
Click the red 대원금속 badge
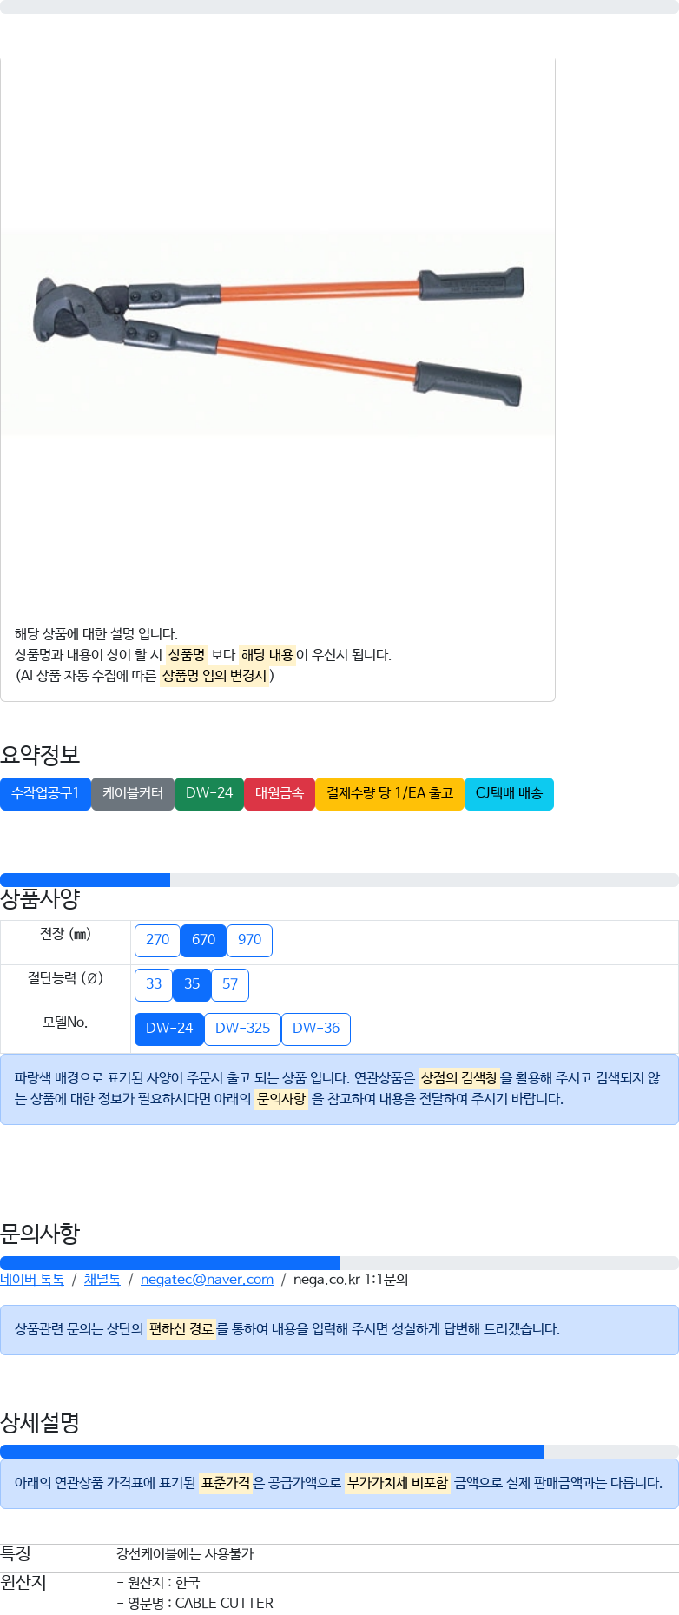[x=280, y=793]
